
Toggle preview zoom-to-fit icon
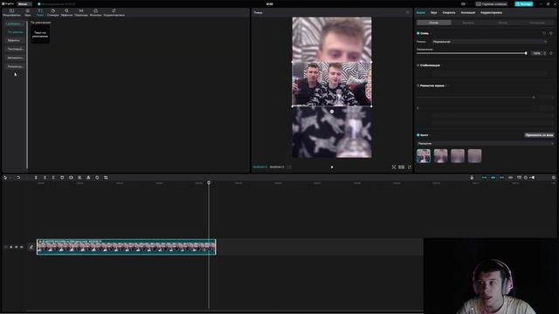point(394,167)
